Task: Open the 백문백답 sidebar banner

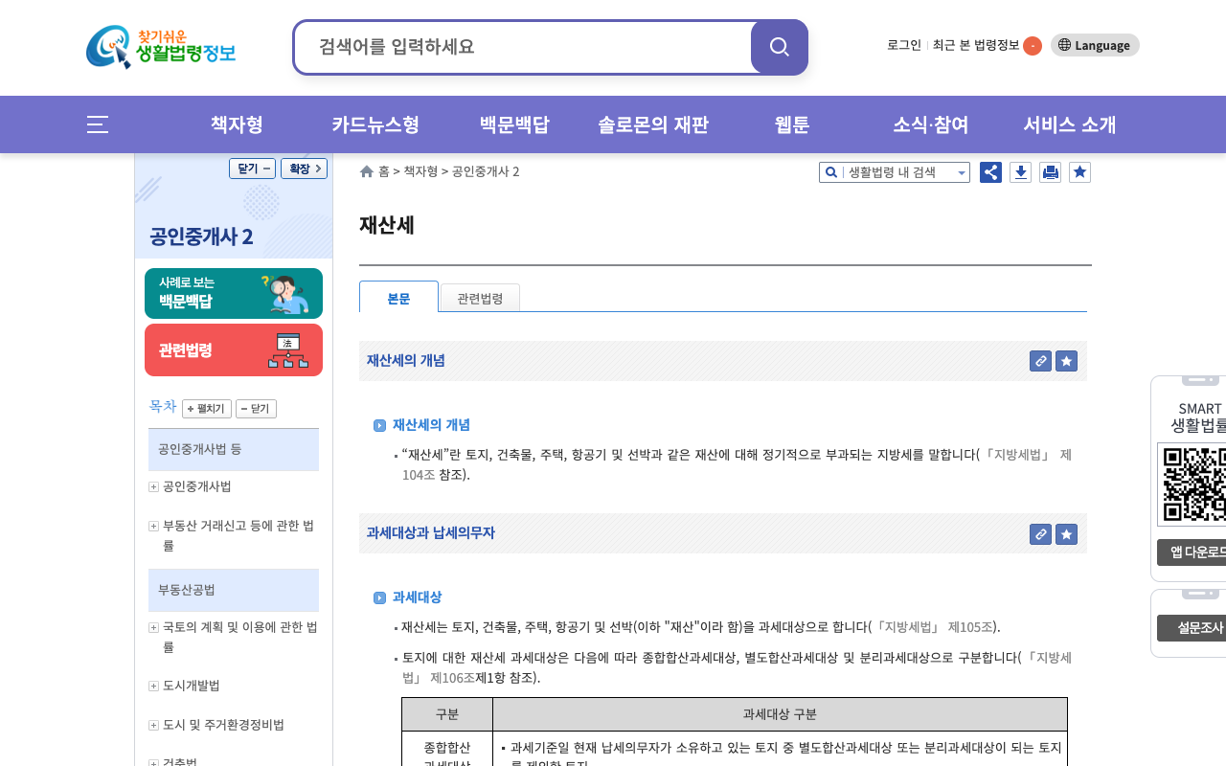Action: pos(234,293)
